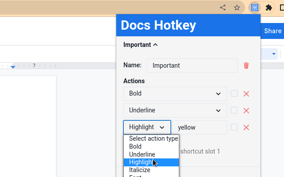Remove the Underline action with red X
The width and height of the screenshot is (284, 177).
pos(246,111)
